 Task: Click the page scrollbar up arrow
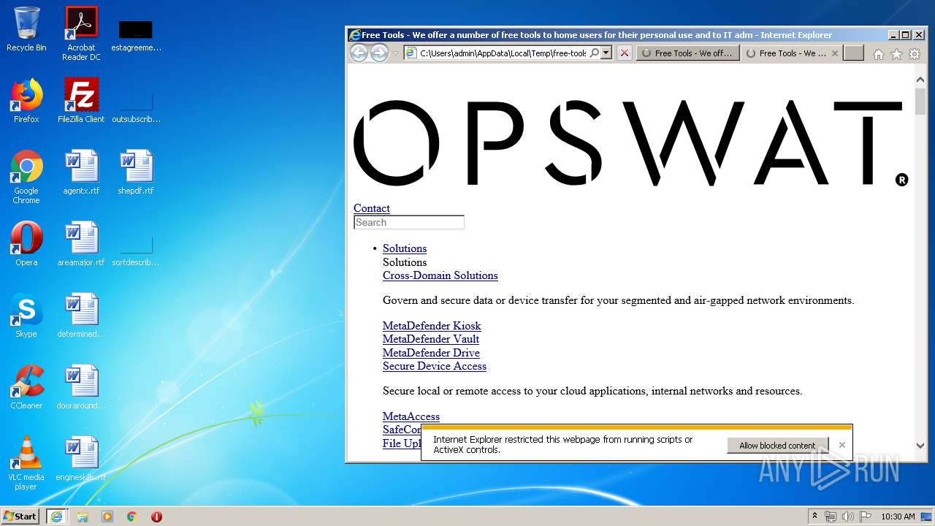[x=920, y=78]
